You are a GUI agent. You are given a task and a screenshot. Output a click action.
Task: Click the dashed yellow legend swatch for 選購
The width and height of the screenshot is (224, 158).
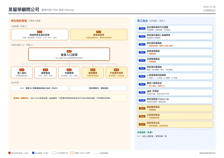click(x=72, y=153)
